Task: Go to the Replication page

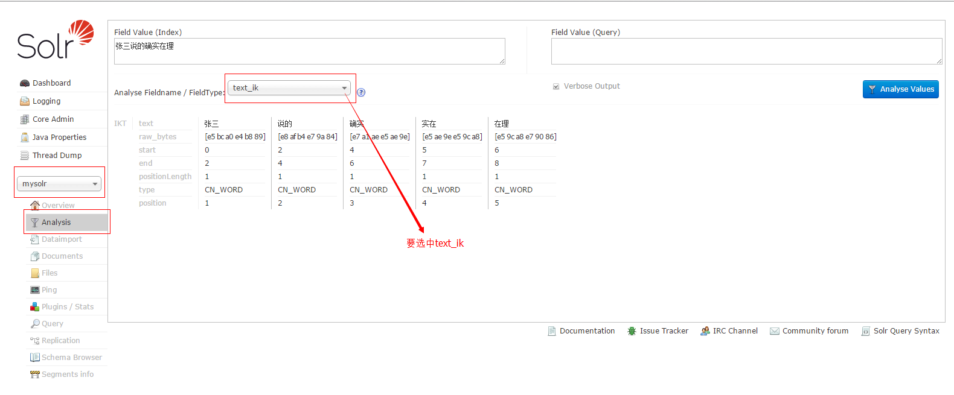Action: click(60, 341)
